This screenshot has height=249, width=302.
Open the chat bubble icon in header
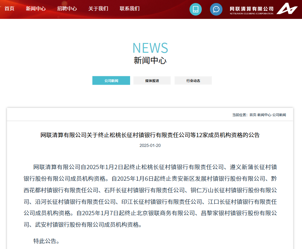tap(216, 9)
